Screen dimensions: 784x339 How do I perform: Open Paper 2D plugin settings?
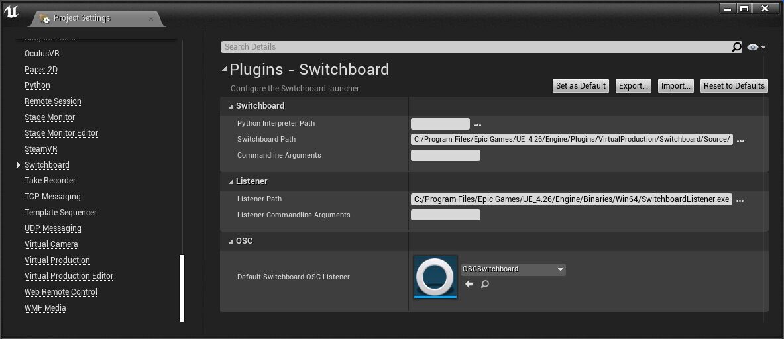(x=41, y=70)
